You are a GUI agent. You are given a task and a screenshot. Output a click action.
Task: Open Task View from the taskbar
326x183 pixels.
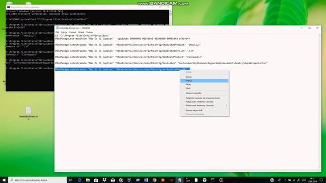tap(71, 180)
